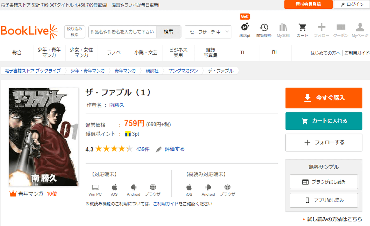Click the star rating display
The width and height of the screenshot is (370, 226).
114,149
